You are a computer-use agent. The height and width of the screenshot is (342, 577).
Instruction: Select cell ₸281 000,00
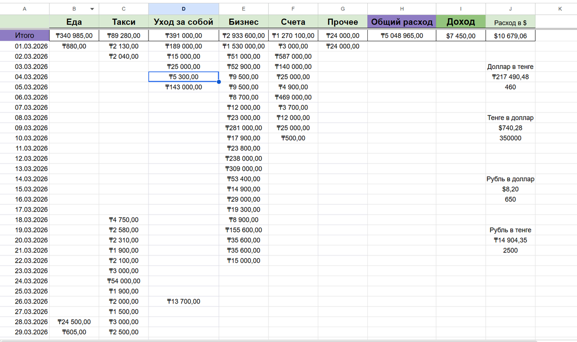click(244, 128)
